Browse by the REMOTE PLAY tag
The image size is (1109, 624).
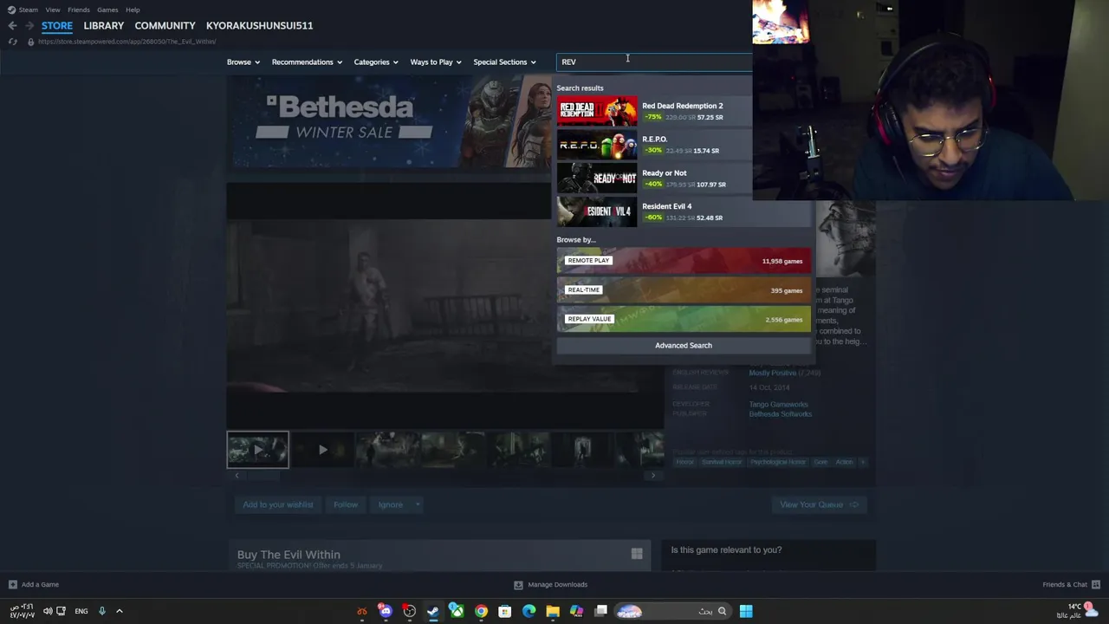click(684, 261)
